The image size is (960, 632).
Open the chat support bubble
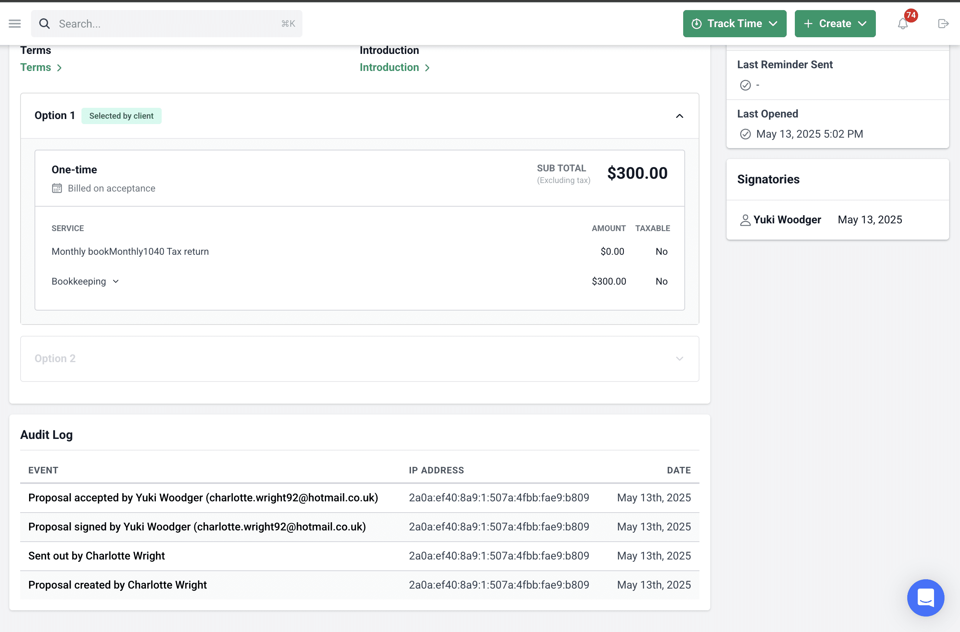click(925, 597)
